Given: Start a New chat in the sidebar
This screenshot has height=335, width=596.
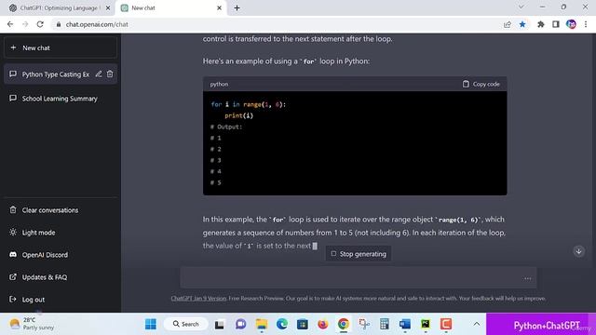Looking at the screenshot, I should point(61,47).
